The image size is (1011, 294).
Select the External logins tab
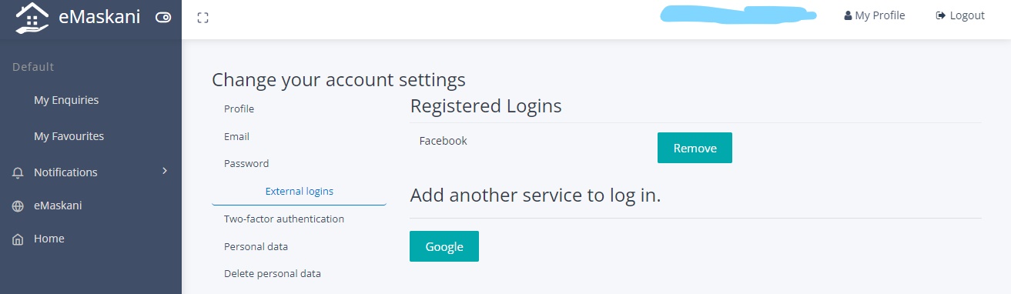(299, 191)
